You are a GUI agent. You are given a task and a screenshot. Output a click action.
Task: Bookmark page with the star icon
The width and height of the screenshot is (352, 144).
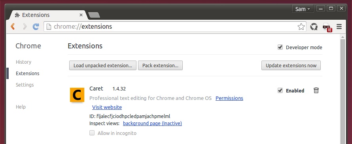(x=301, y=27)
